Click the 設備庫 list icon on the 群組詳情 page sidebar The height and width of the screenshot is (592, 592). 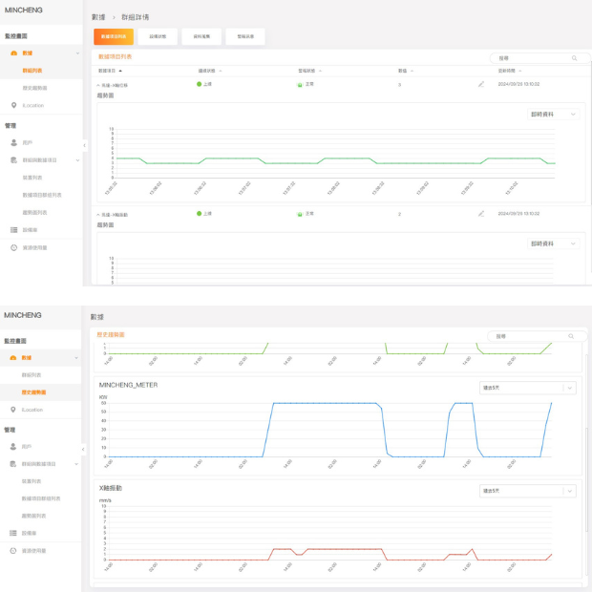14,230
